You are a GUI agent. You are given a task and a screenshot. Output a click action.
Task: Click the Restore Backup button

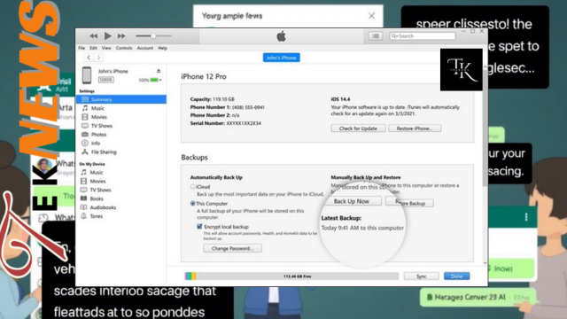[410, 203]
